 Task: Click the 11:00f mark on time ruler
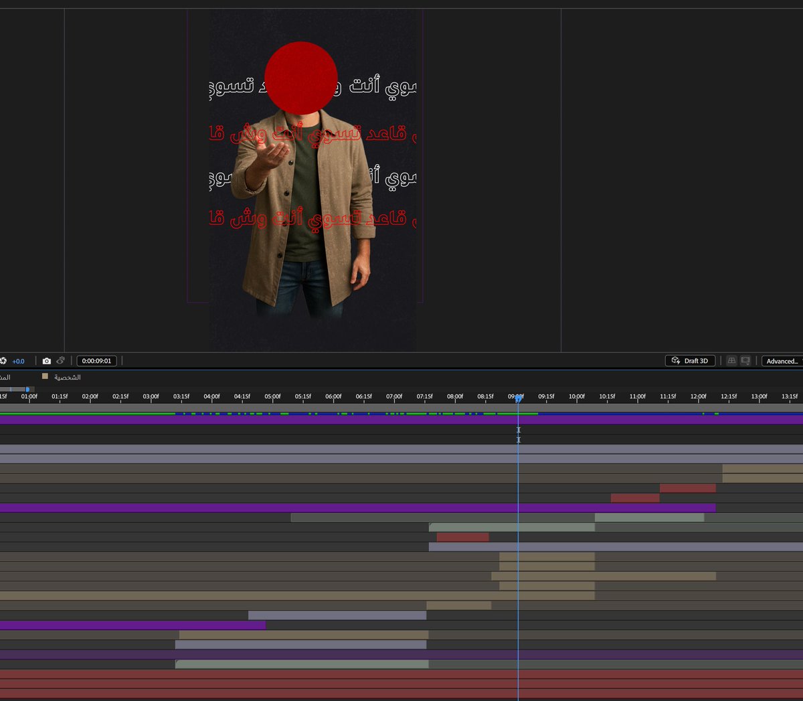click(x=638, y=396)
